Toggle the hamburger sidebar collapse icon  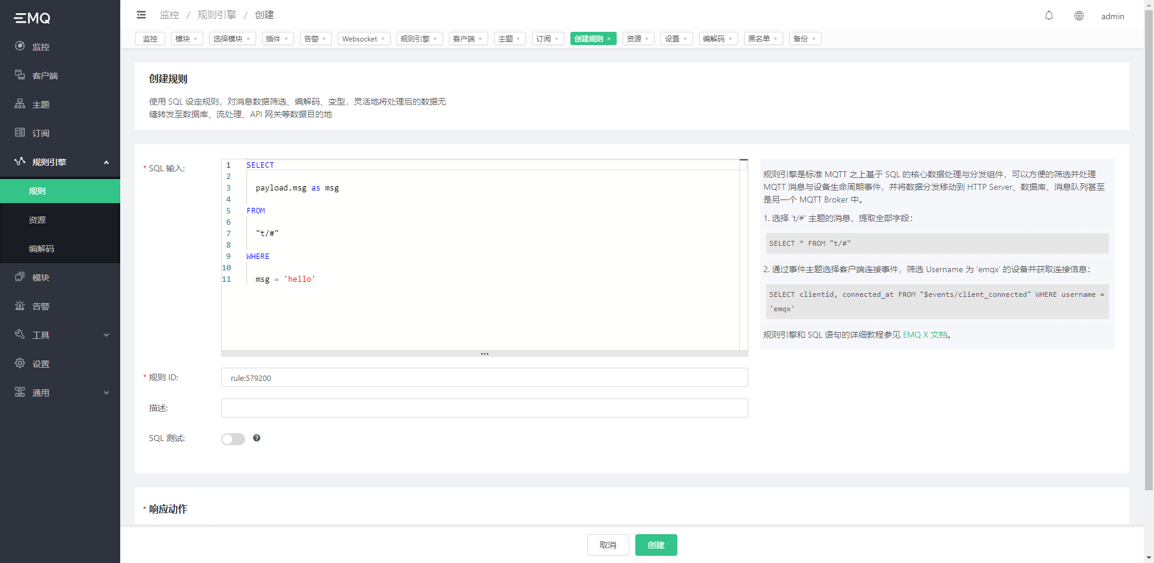click(141, 15)
